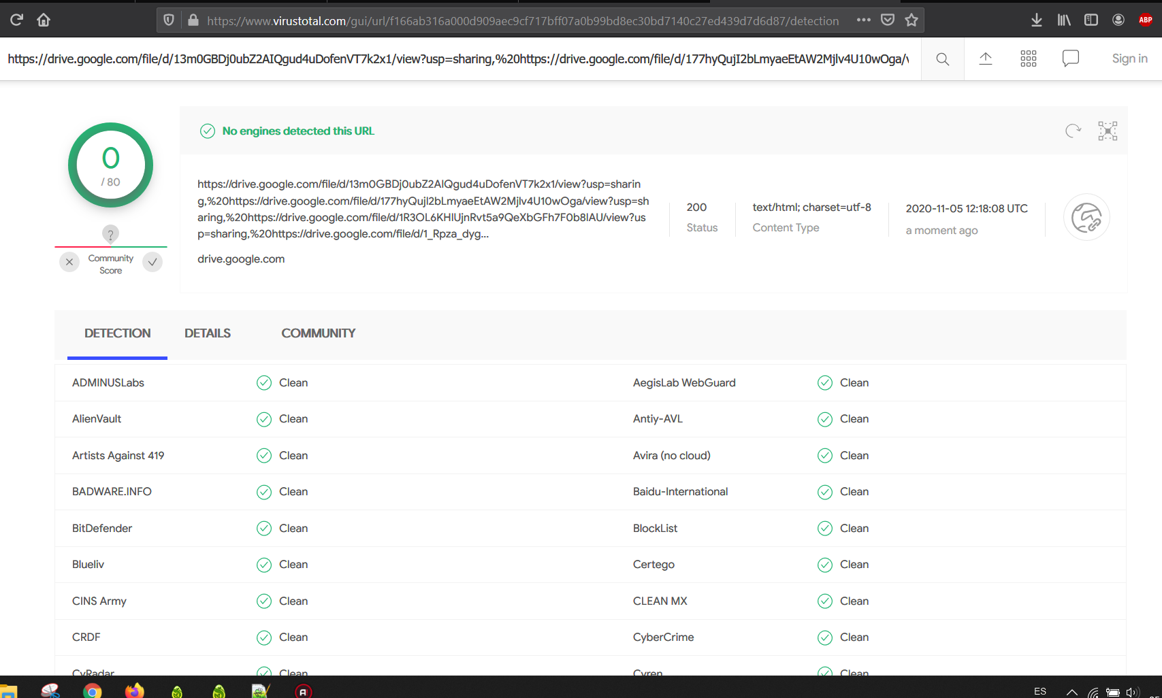Save page to Pocket icon
The height and width of the screenshot is (698, 1162).
888,20
